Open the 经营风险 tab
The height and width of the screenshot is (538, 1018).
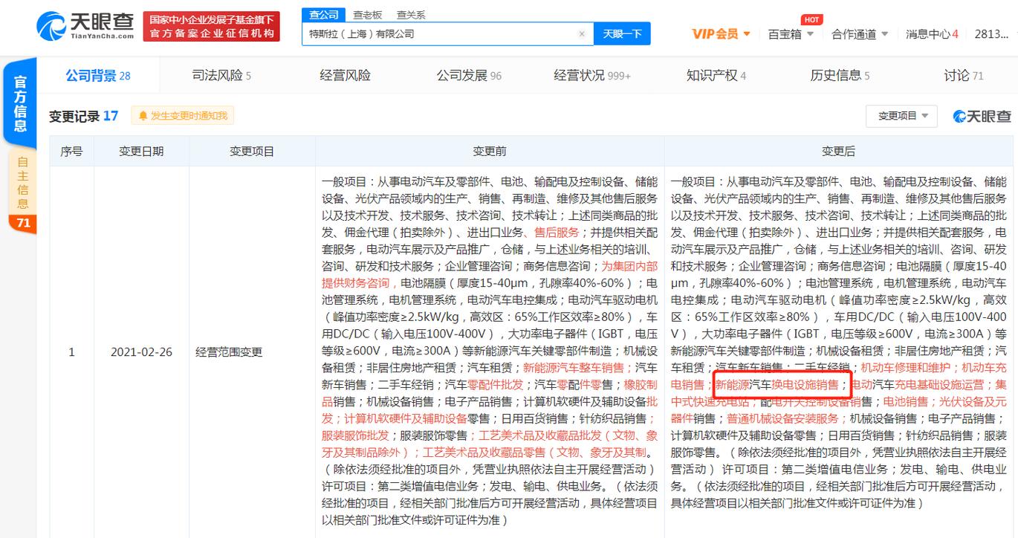[x=346, y=75]
